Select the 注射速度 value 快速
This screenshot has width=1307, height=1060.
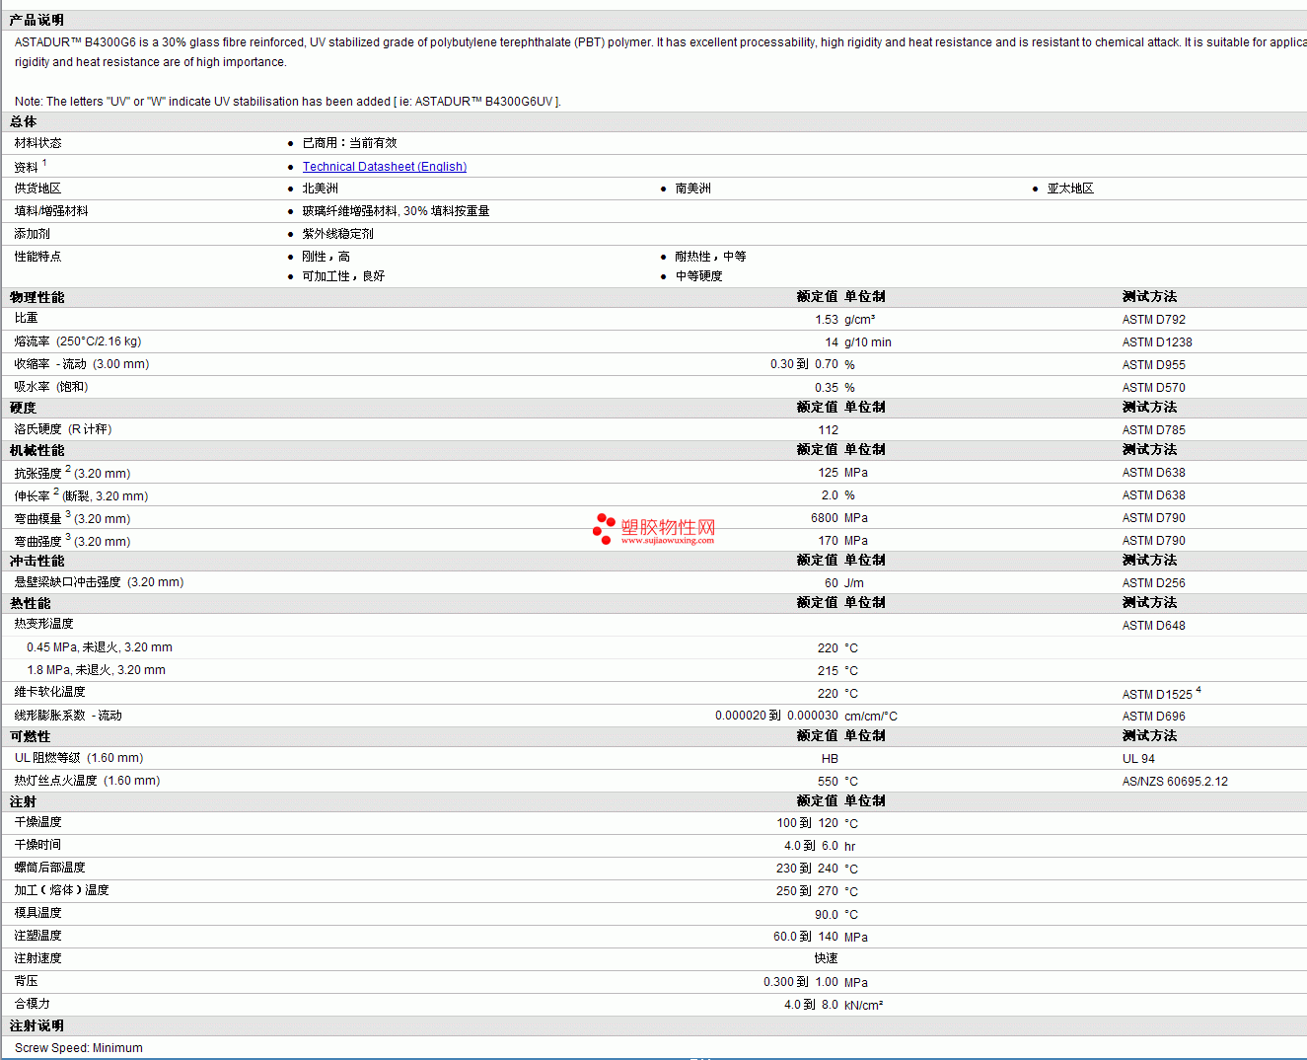(x=827, y=958)
